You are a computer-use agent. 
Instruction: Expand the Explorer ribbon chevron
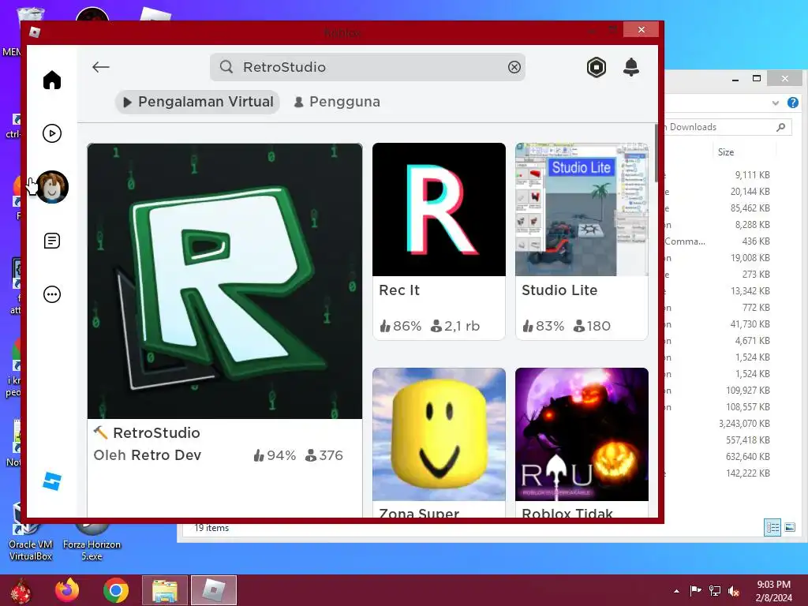775,103
